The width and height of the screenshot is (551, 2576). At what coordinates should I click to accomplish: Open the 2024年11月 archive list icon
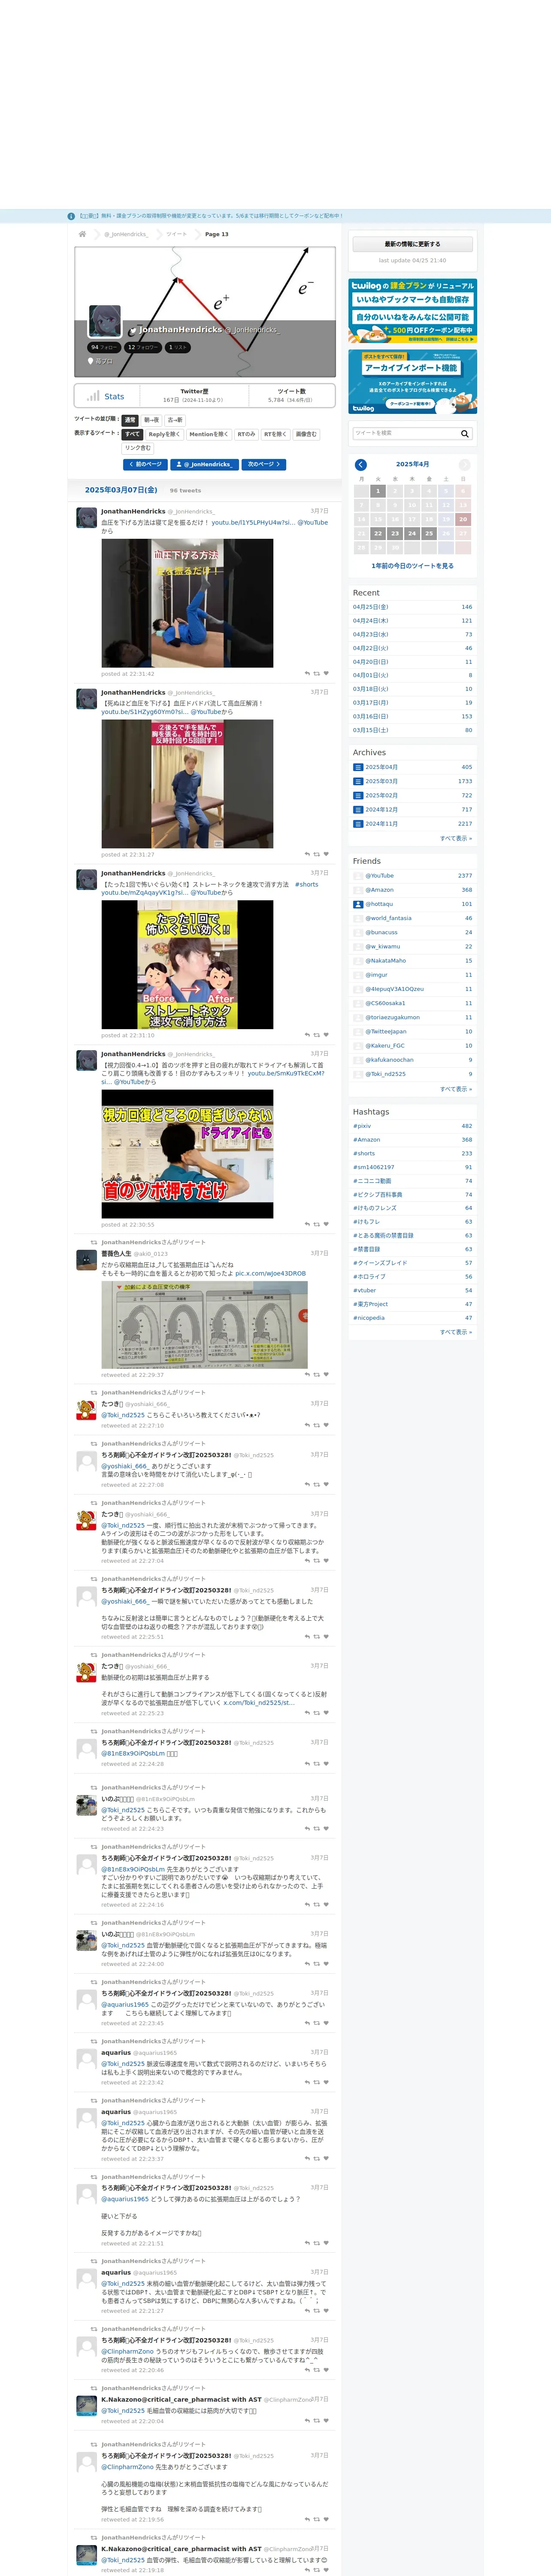point(358,824)
